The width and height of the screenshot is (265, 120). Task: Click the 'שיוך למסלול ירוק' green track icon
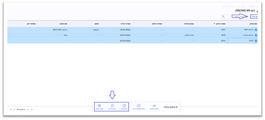click(139, 106)
